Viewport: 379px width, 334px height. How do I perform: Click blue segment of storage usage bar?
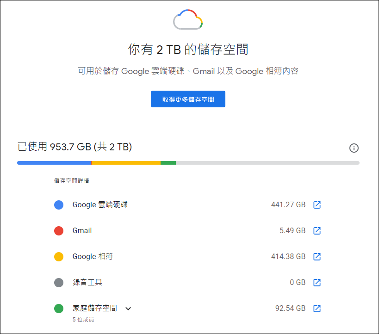click(x=54, y=163)
